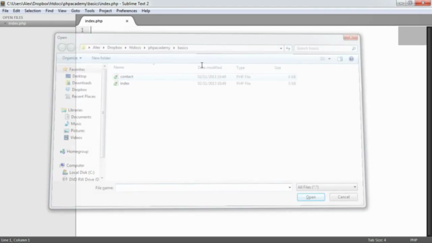Screen dimensions: 432x243
Task: Navigate to Alex in breadcrumb path
Action: point(96,48)
